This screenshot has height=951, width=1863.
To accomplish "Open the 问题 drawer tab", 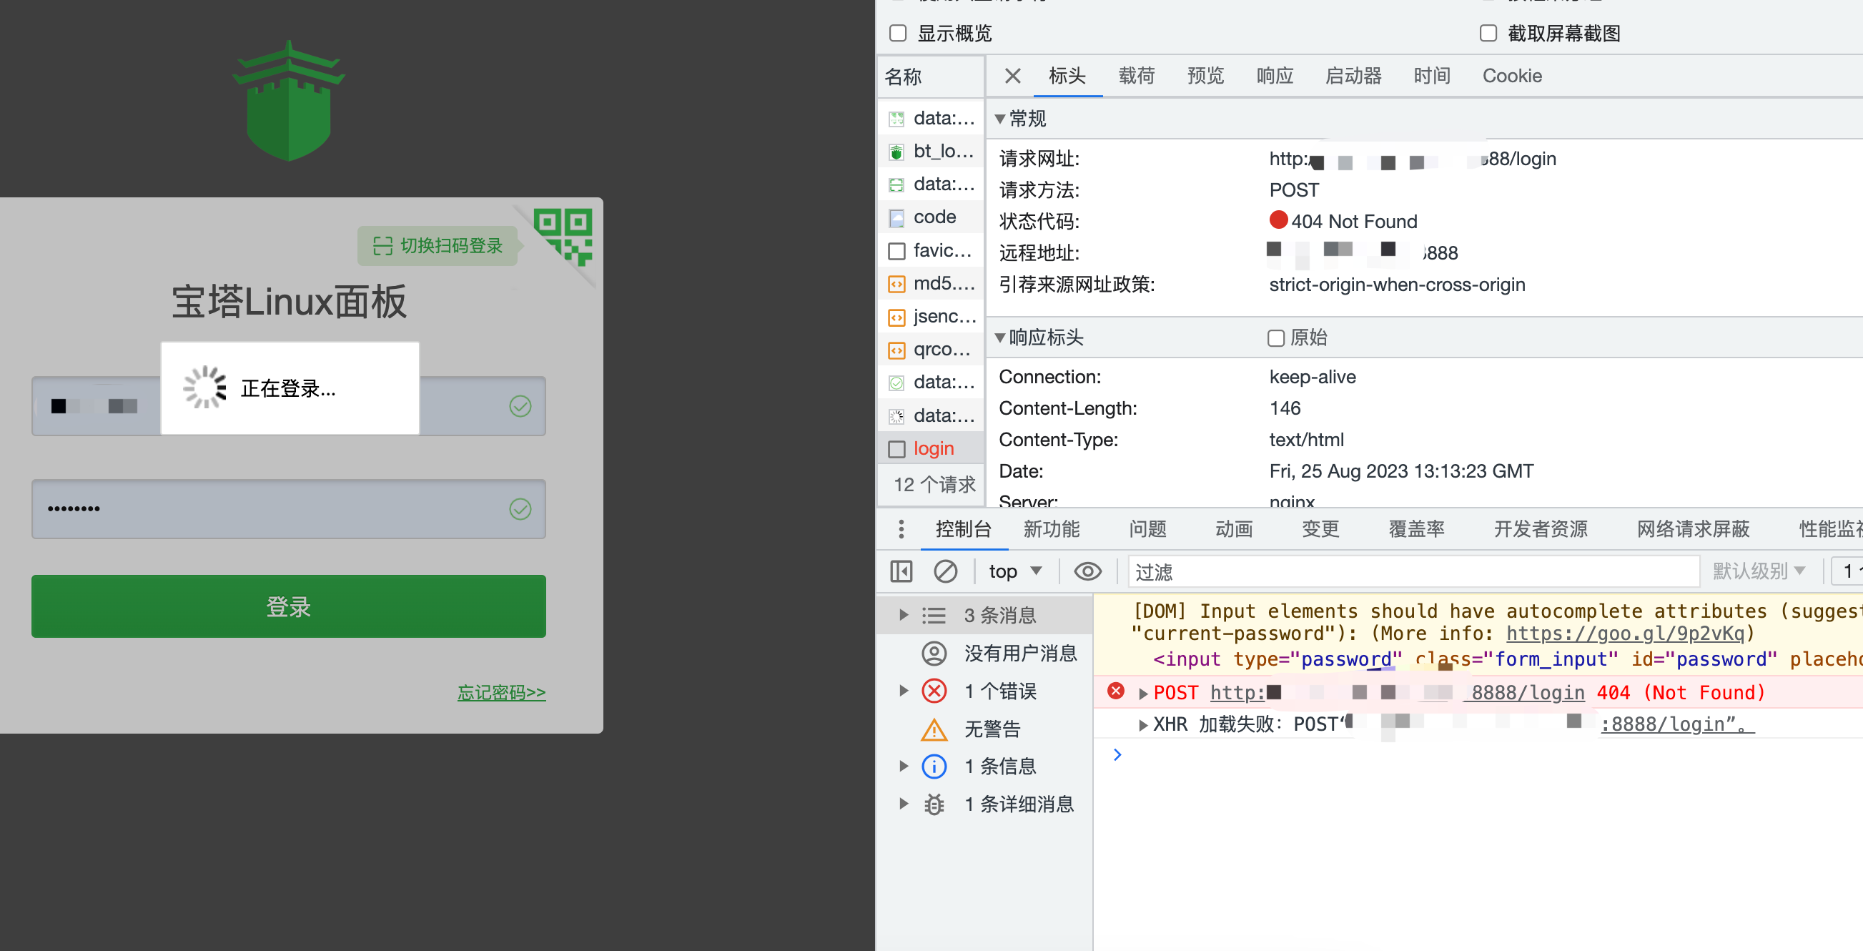I will click(x=1147, y=529).
